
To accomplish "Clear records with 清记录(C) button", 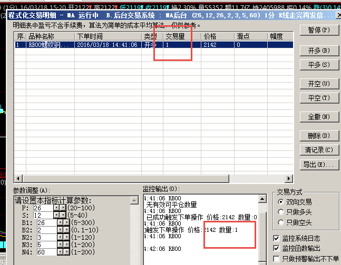I will click(x=318, y=150).
